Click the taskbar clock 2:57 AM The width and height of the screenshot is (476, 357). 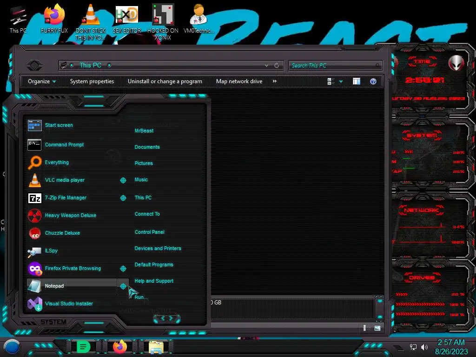coord(451,343)
